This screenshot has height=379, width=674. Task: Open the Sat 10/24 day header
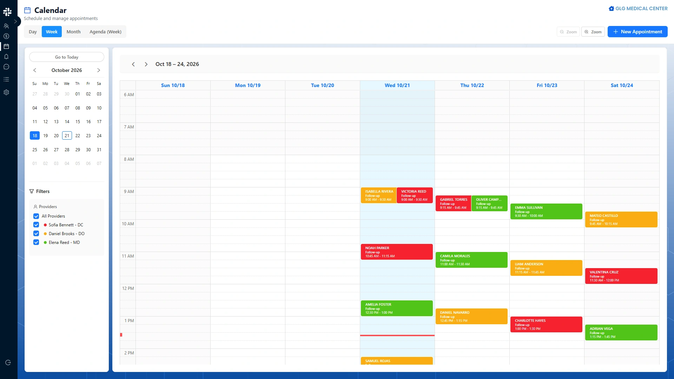[x=622, y=85]
